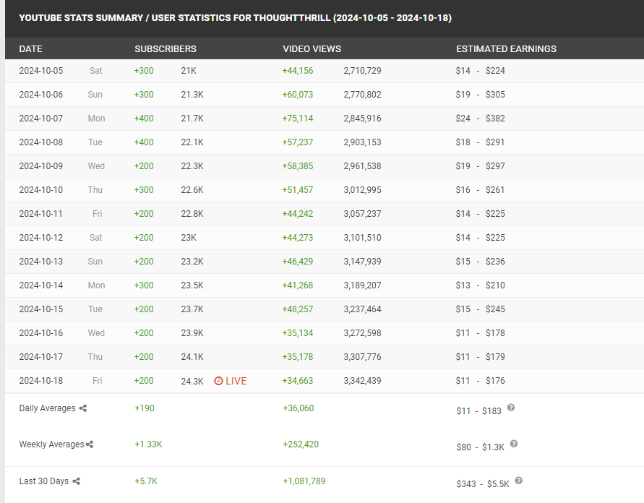The height and width of the screenshot is (503, 644).
Task: Select the DATE column header
Action: point(31,49)
